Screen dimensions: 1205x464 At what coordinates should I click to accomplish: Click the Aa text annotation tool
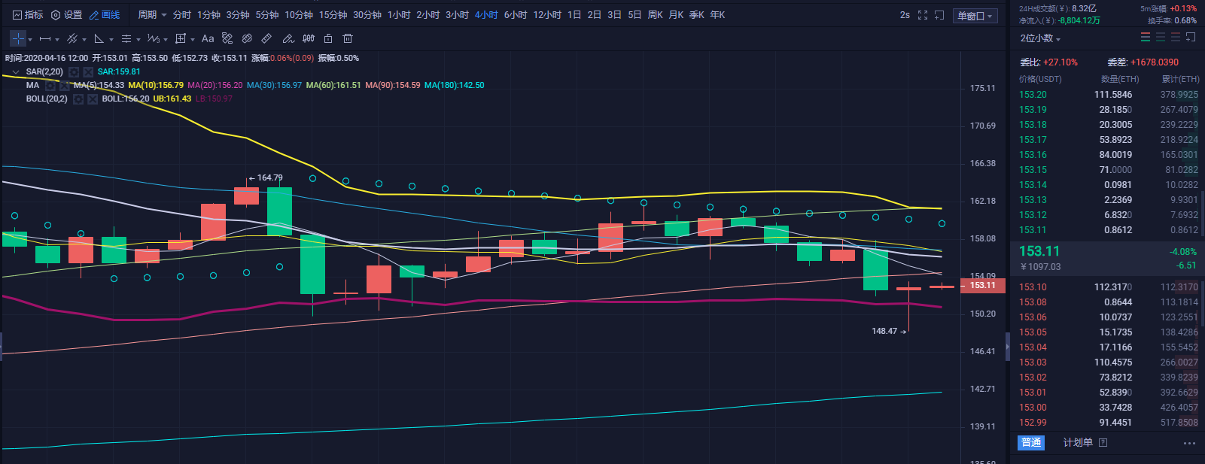pyautogui.click(x=208, y=38)
